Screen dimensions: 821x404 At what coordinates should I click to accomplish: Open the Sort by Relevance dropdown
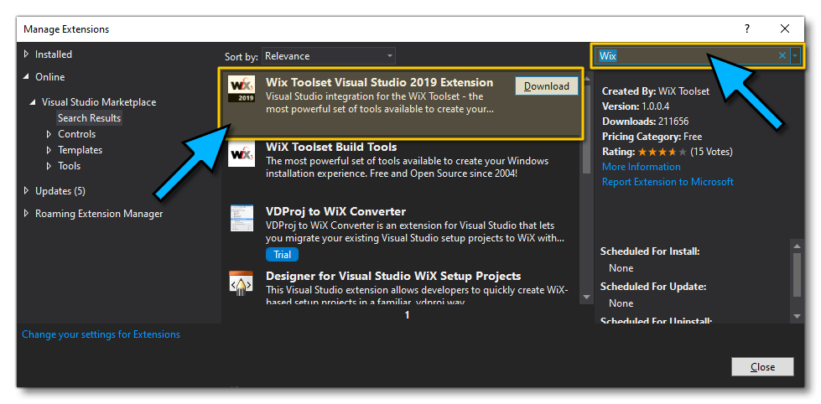click(x=329, y=56)
